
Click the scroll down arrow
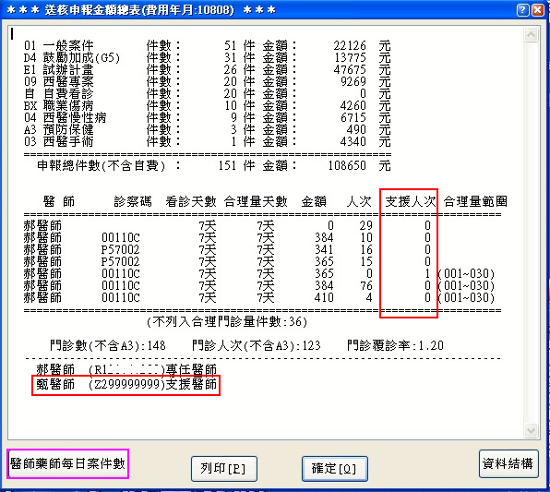[531, 430]
